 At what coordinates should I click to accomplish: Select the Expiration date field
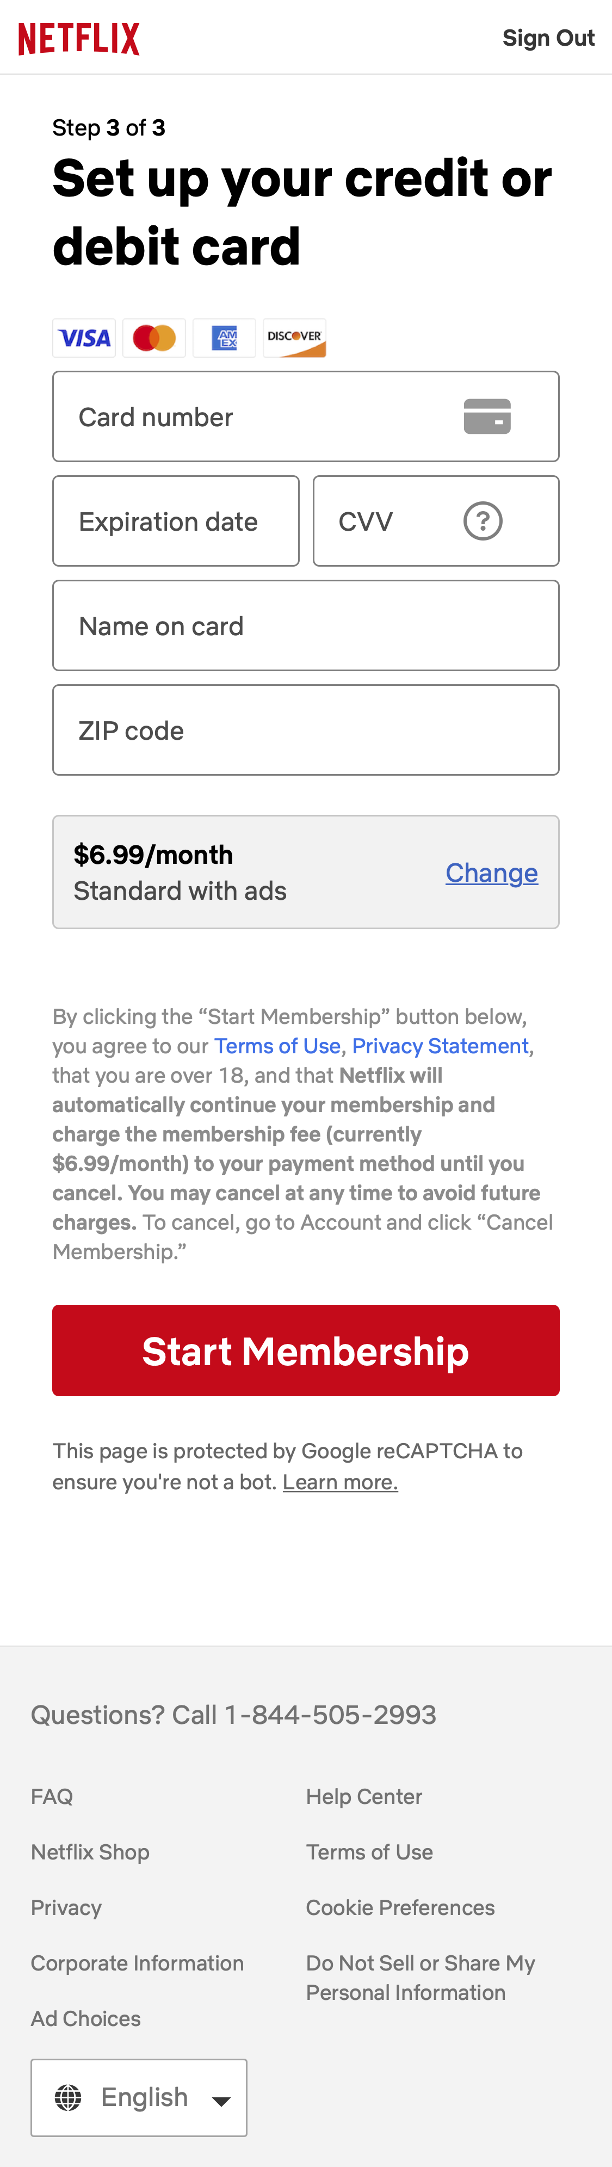click(176, 521)
